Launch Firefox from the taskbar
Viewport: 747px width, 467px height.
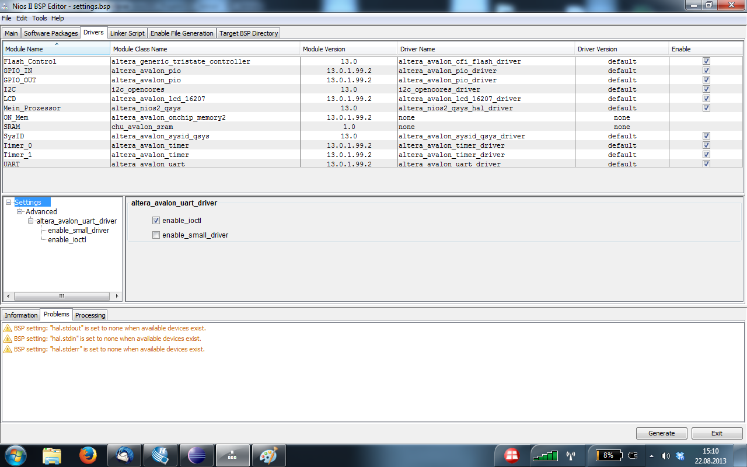pyautogui.click(x=88, y=455)
